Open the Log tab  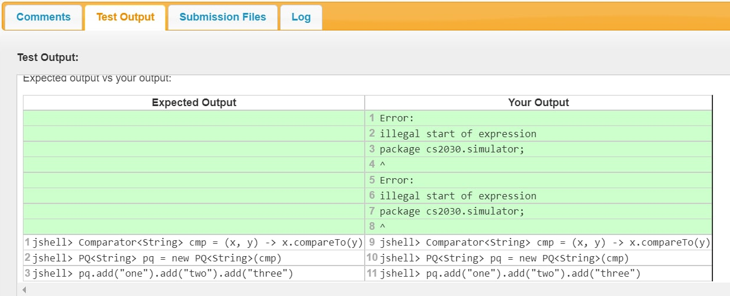(x=301, y=17)
